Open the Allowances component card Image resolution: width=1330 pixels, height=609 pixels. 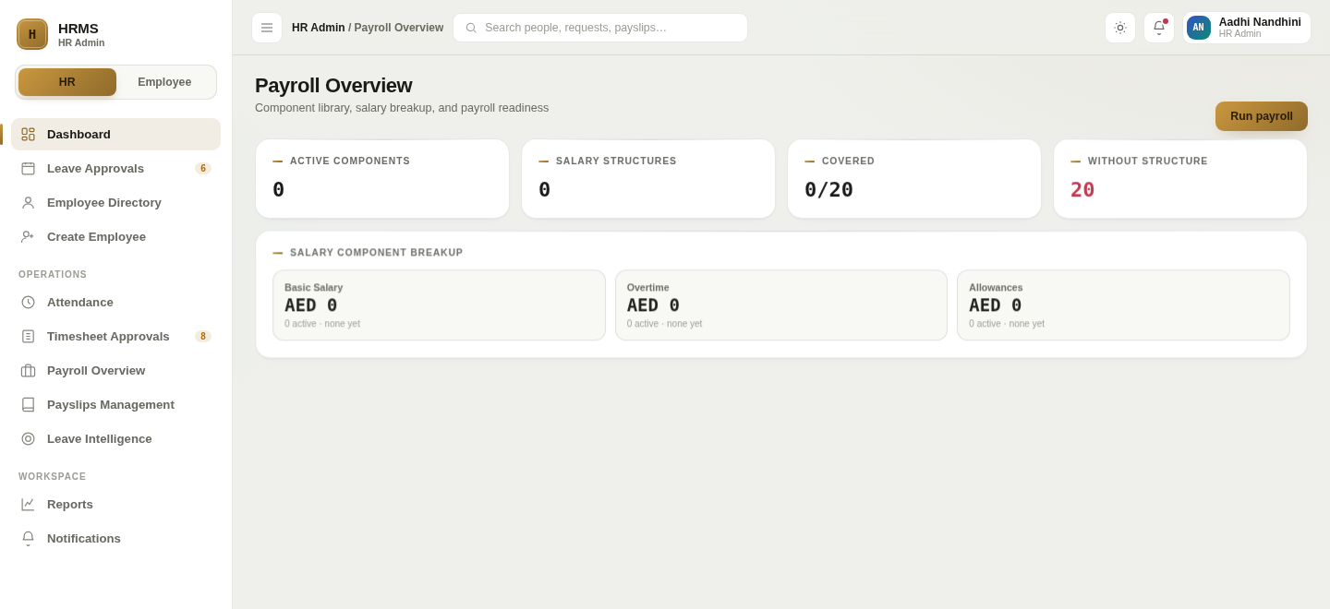1123,305
